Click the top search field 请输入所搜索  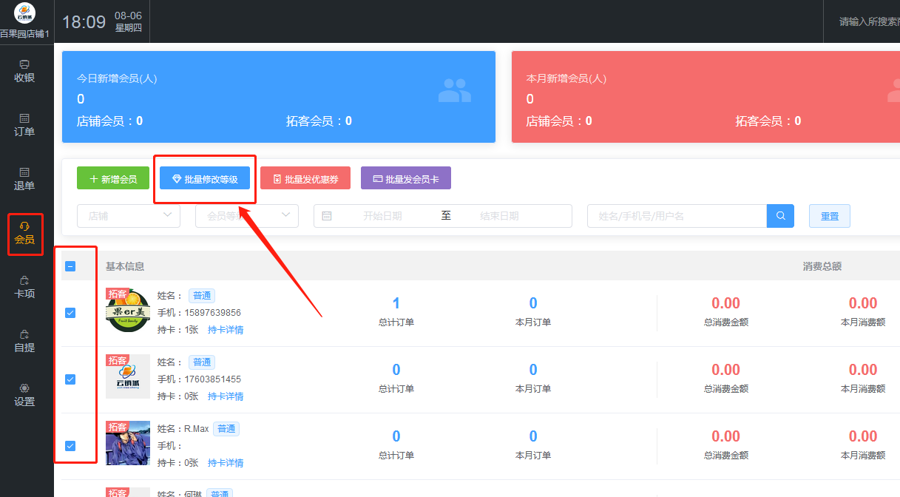coord(868,21)
